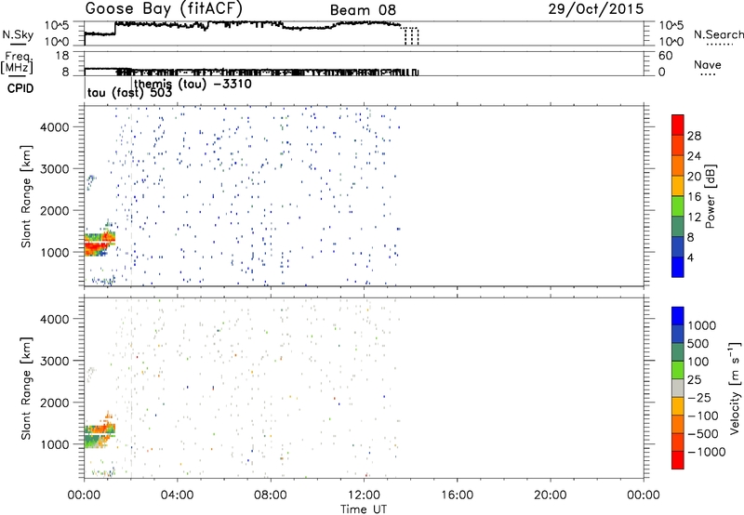Click the '4000' tick of the power panel

pyautogui.click(x=54, y=127)
